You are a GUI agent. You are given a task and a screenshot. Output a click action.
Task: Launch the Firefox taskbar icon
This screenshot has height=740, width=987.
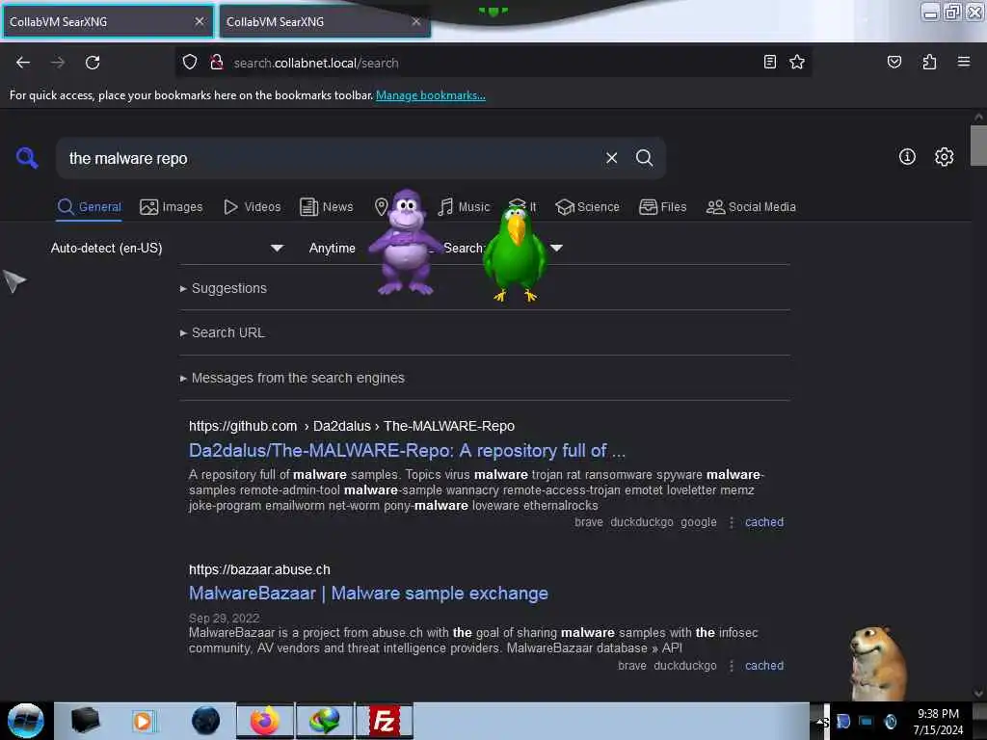click(265, 721)
